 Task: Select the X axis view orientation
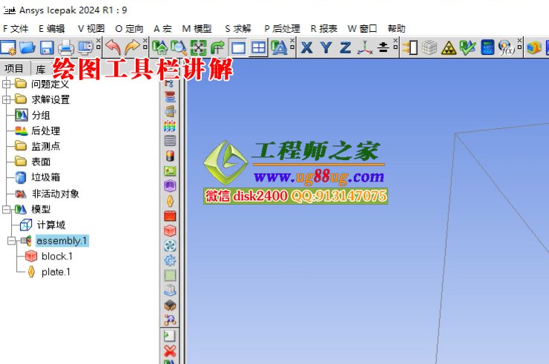click(x=306, y=48)
